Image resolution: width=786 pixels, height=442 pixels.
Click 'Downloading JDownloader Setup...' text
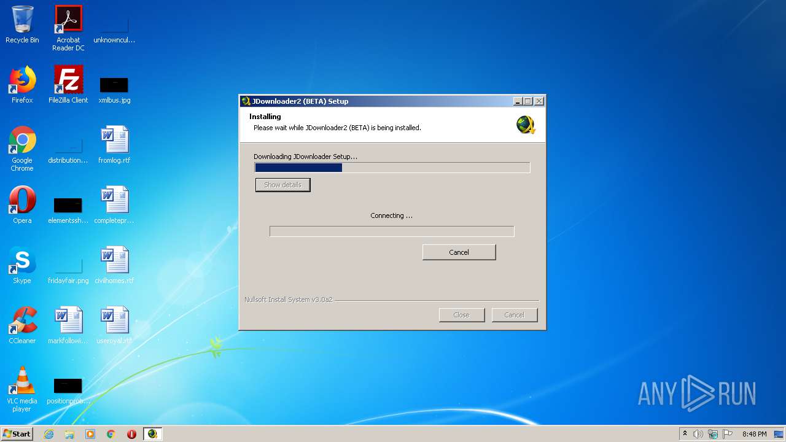click(x=305, y=157)
